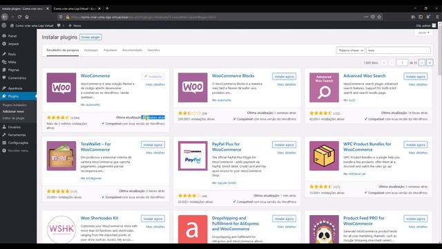Open page actions three-dot menu
Screen dimensions: 442x249
coord(366,17)
